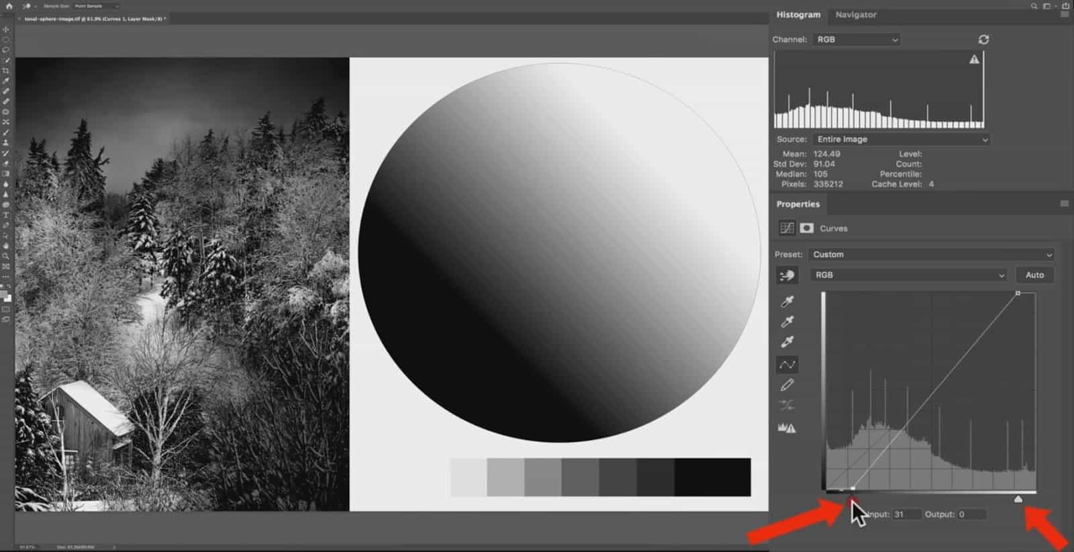Click the zoom percentage in the status bar
Screen dimensions: 1074x552
(27, 547)
